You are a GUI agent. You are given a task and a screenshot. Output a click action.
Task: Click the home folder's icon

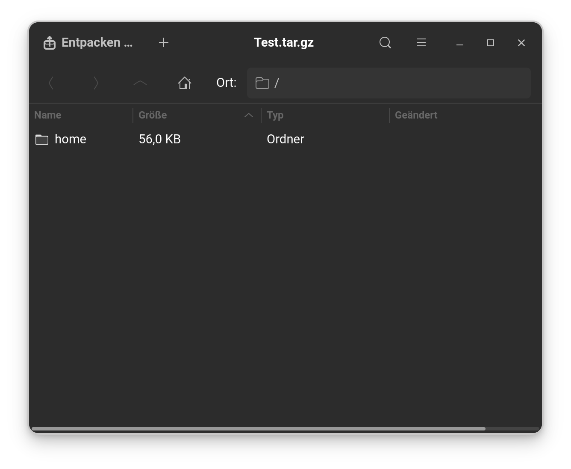pyautogui.click(x=42, y=140)
